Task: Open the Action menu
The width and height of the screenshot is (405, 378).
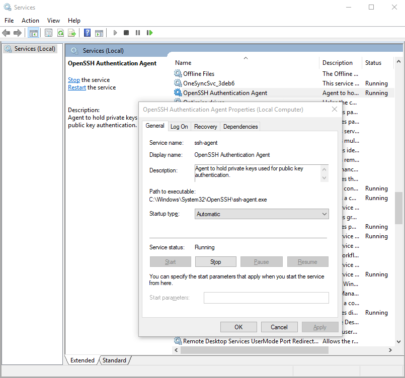Action: click(x=30, y=21)
